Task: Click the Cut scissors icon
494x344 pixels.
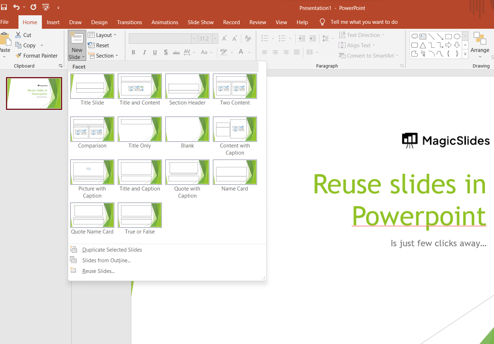Action: point(18,35)
